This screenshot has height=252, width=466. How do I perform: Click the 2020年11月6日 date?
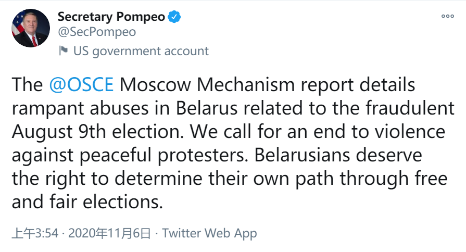click(x=109, y=233)
